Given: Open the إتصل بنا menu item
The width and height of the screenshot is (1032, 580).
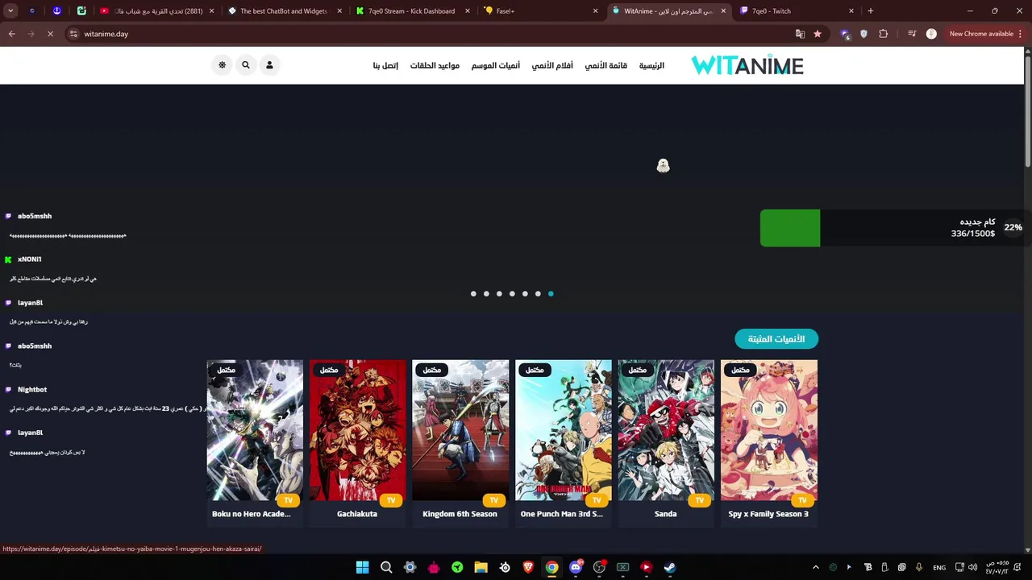Looking at the screenshot, I should pos(385,65).
